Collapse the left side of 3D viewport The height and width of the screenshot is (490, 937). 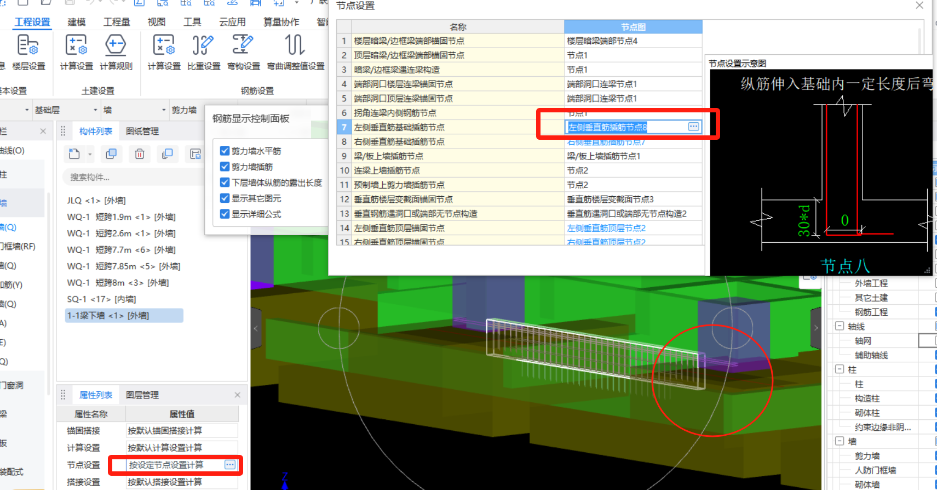click(x=256, y=328)
